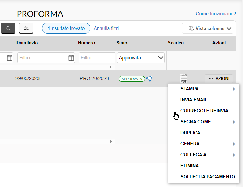The height and width of the screenshot is (187, 243).
Task: Open the partially visible leftmost calendar icon
Action: coord(10,58)
